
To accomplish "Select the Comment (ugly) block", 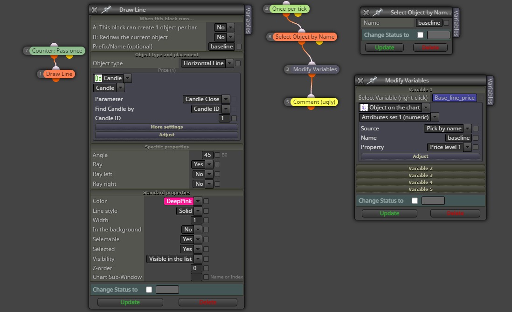I will point(314,102).
